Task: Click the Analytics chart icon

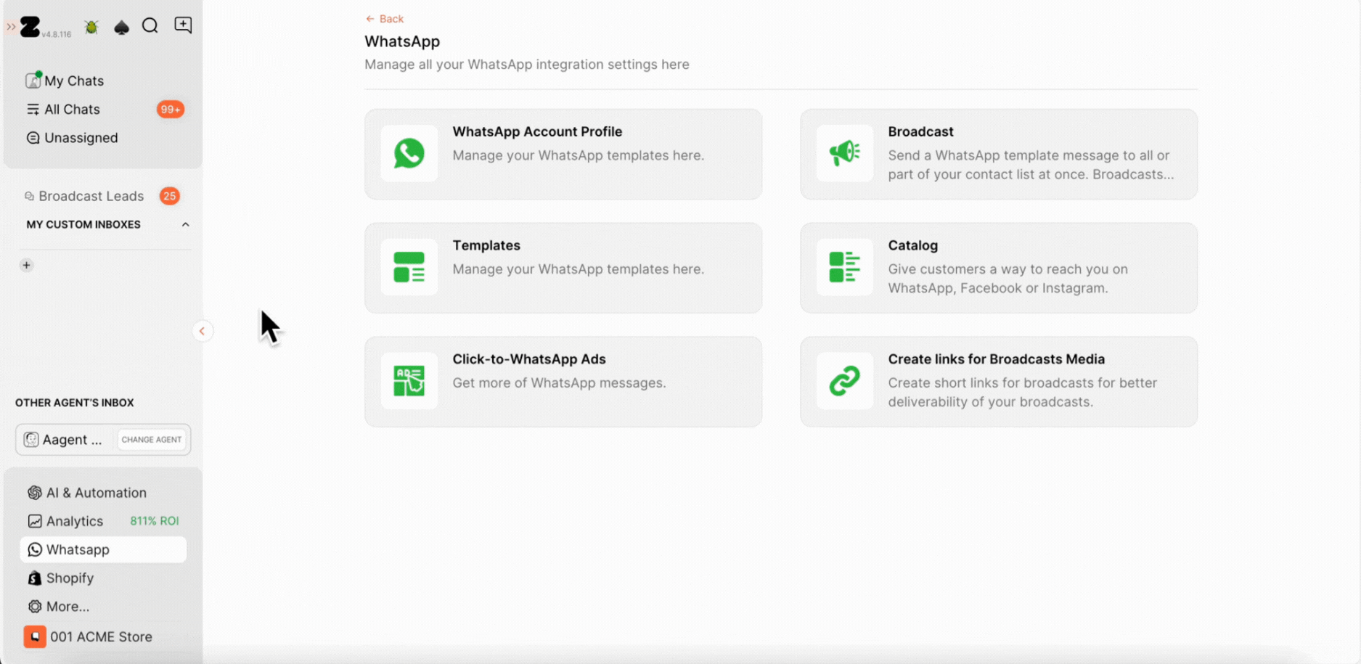Action: click(x=34, y=521)
